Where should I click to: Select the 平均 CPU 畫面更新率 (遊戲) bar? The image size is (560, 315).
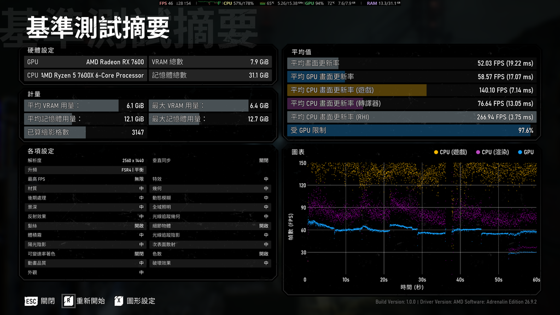(x=411, y=90)
